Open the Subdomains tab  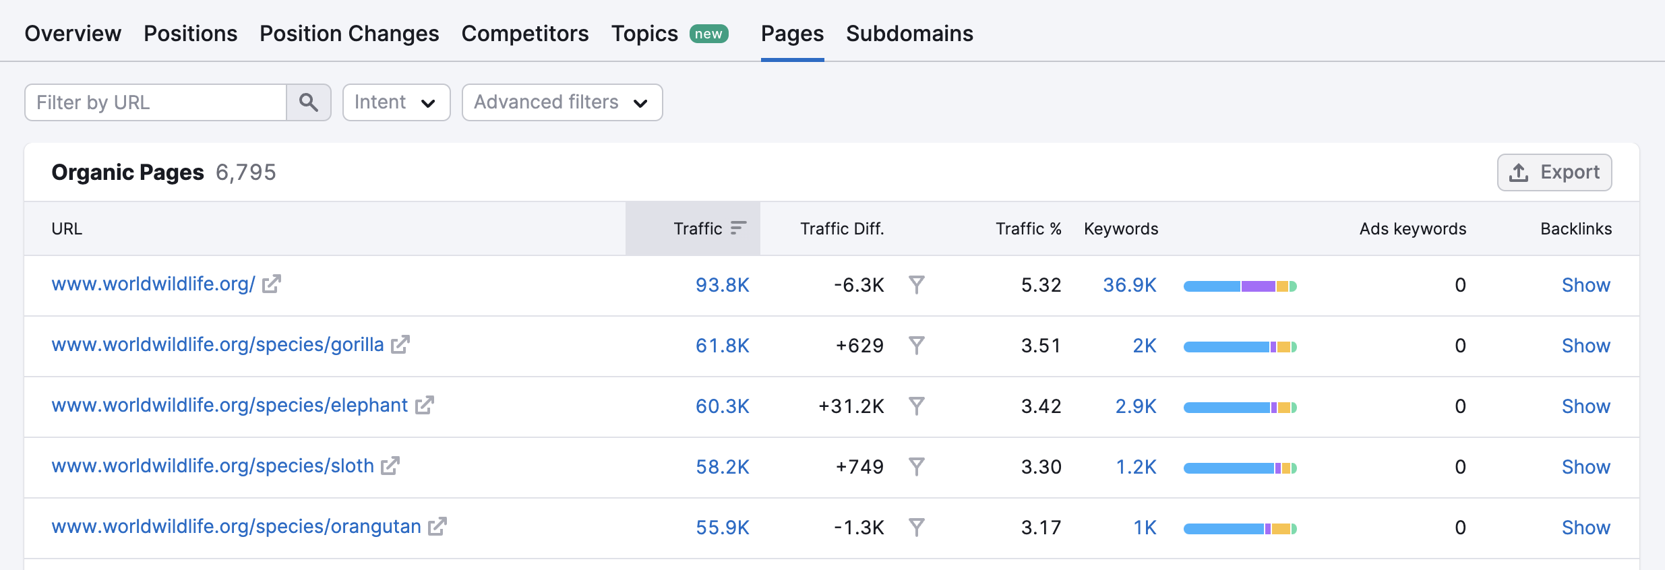tap(909, 34)
